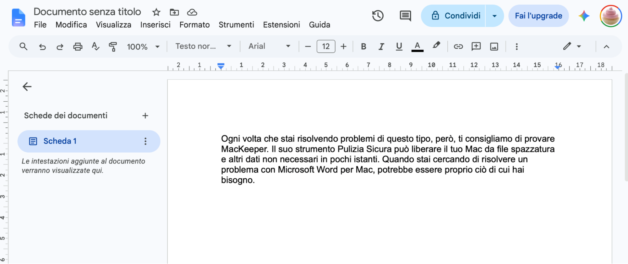Open the Formato menu
The width and height of the screenshot is (628, 264).
coord(194,25)
